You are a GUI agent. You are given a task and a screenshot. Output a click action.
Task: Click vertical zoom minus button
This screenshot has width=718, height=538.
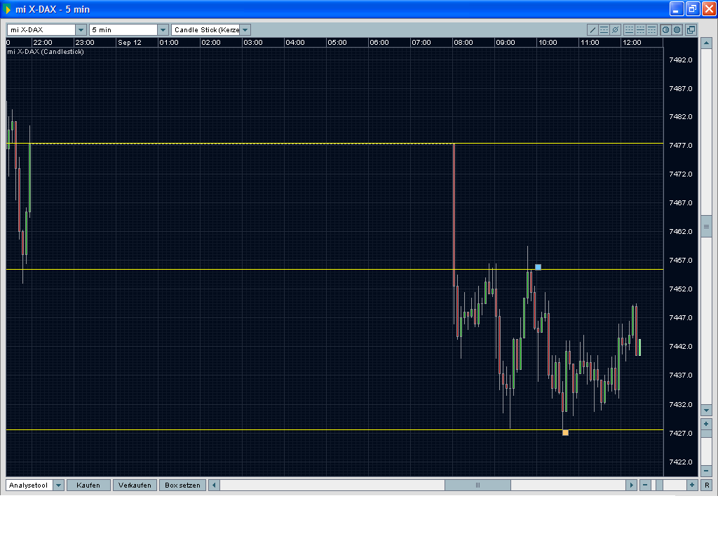706,471
